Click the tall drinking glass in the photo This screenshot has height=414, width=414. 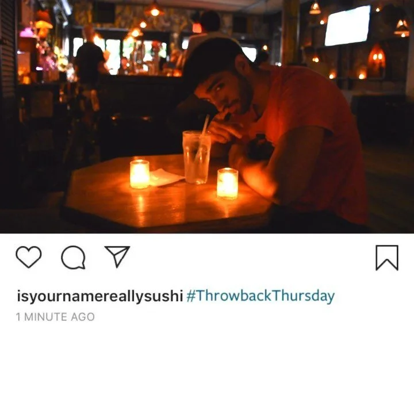(x=197, y=157)
